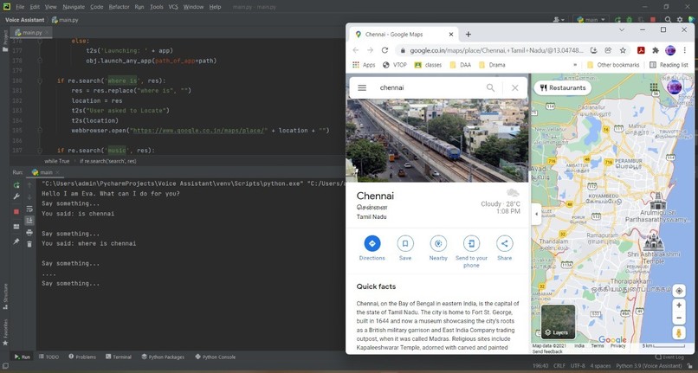Click Nearby icon for Chennai
Screen dimensions: 698x373
click(x=438, y=248)
